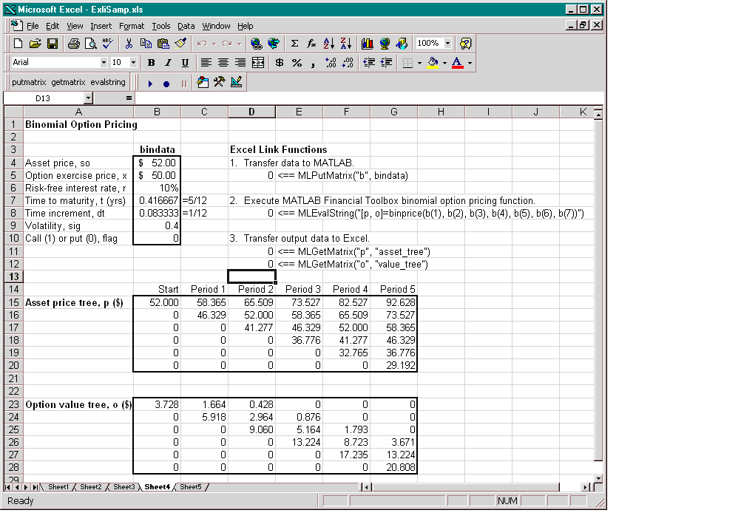This screenshot has width=741, height=527.
Task: Open the Arial font name dropdown
Action: tap(104, 63)
